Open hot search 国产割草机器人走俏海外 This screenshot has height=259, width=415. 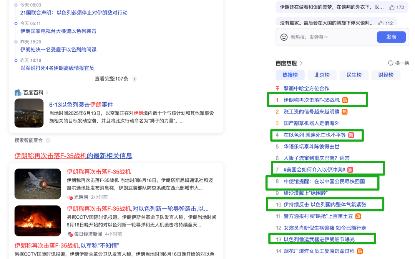coord(311,123)
